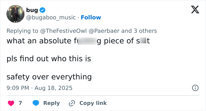
Task: Like the tweet with the pink heart icon
Action: coord(11,103)
